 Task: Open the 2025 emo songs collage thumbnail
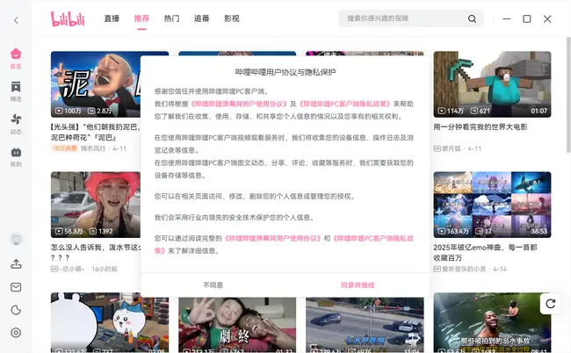point(492,205)
